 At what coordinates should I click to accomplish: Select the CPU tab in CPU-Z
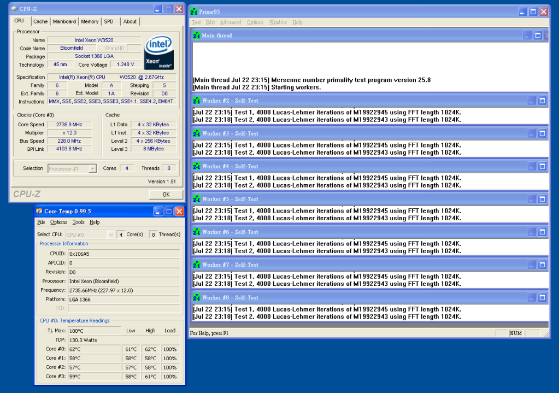tap(19, 21)
